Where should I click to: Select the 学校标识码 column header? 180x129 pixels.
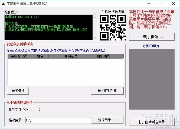click(19, 56)
